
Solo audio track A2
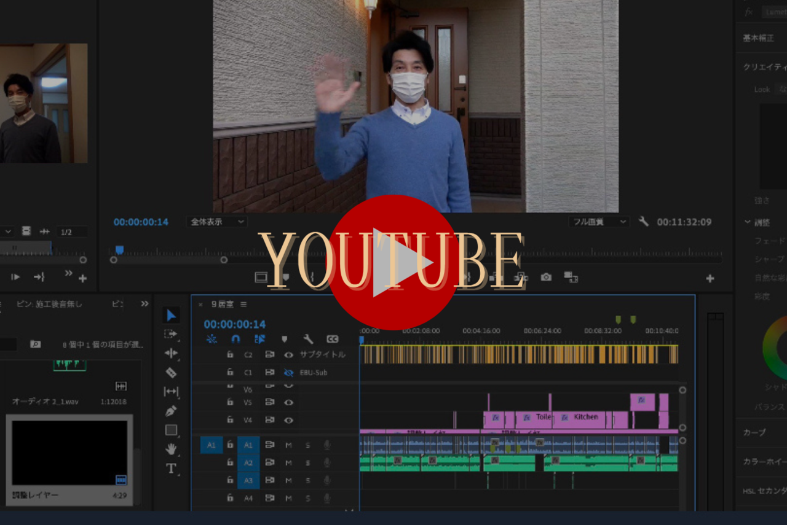(308, 462)
